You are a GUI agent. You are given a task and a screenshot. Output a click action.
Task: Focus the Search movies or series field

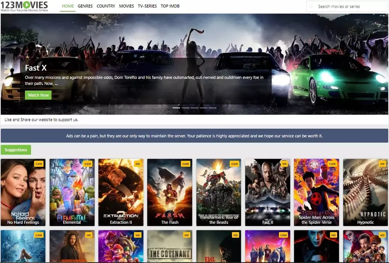[347, 7]
